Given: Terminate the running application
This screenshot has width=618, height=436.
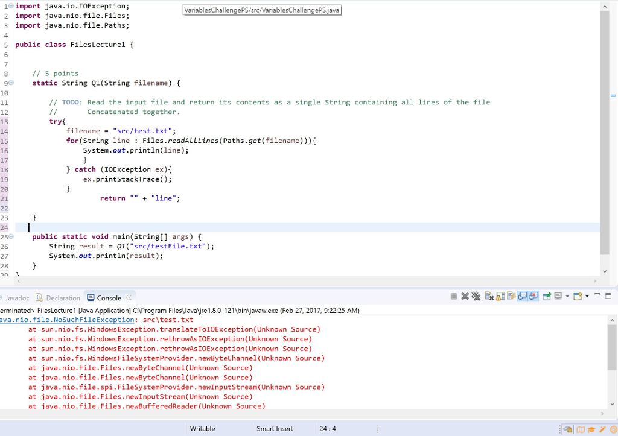Looking at the screenshot, I should (x=453, y=295).
